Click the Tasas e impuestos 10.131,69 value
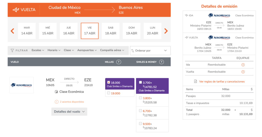This screenshot has width=262, height=137. point(246,103)
